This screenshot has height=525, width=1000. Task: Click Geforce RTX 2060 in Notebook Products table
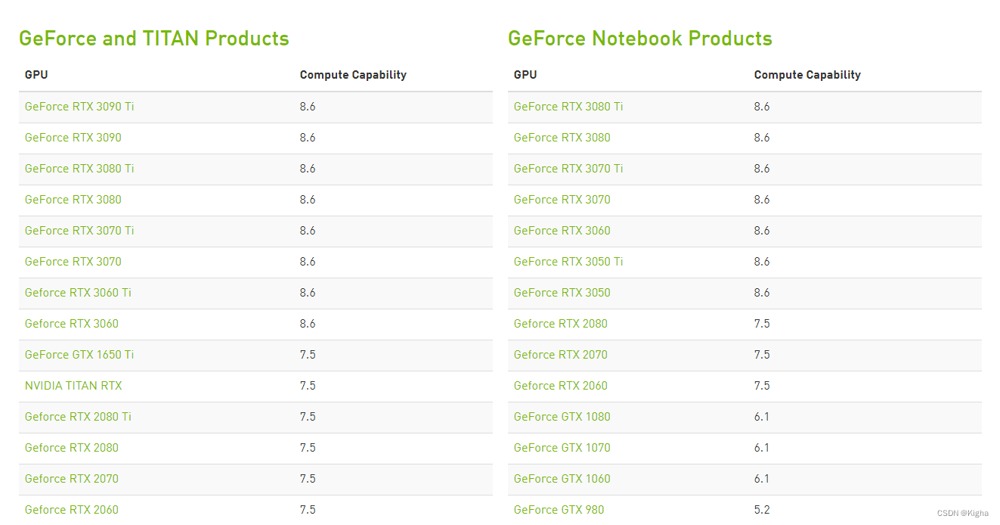pos(561,386)
